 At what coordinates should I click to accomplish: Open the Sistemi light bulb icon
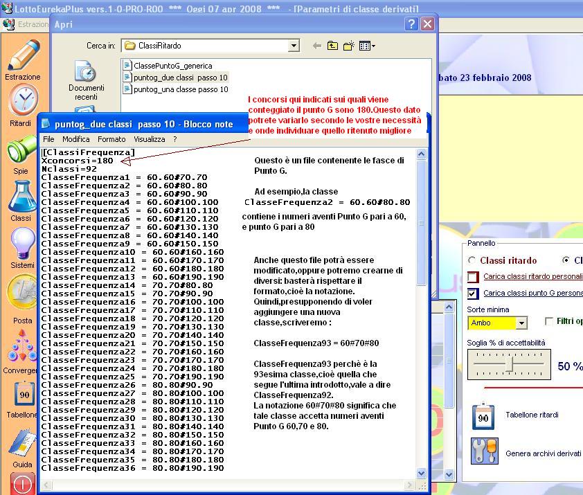click(x=23, y=243)
